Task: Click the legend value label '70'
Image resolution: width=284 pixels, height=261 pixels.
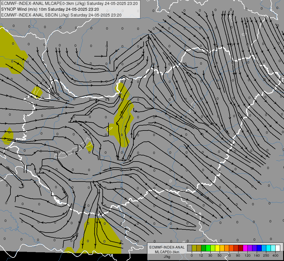Action: (229, 255)
